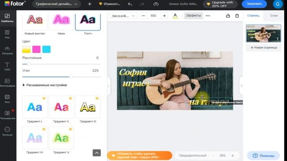The height and width of the screenshot is (161, 287).
Task: Open the More sidebar menu
Action: point(7,131)
